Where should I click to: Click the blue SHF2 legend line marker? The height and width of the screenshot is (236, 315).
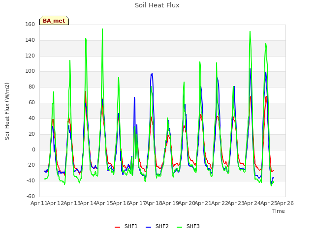coord(148,227)
